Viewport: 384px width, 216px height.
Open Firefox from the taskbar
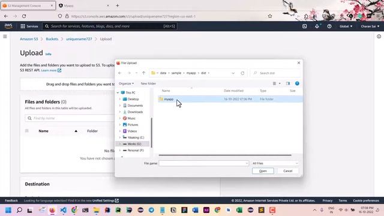52,210
